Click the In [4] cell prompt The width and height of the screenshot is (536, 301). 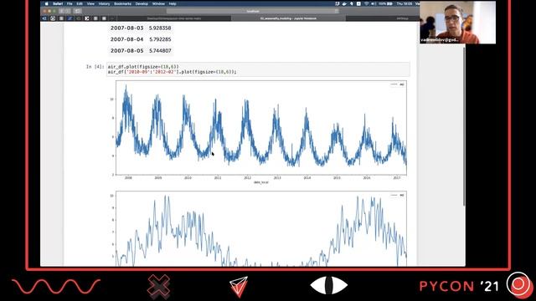[95, 67]
